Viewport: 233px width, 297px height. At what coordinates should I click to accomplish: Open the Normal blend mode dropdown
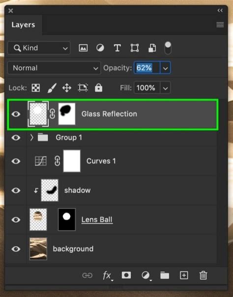(54, 68)
